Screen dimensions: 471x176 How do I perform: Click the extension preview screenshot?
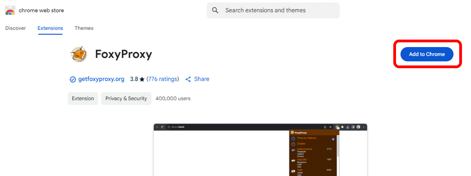pos(260,150)
